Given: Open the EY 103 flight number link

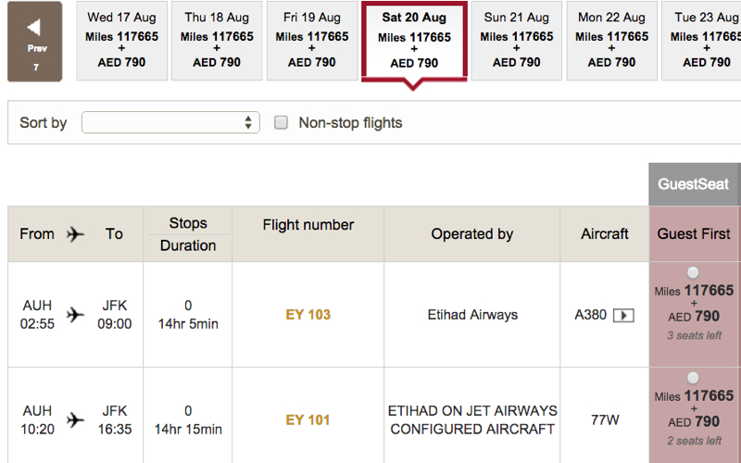Looking at the screenshot, I should click(x=308, y=315).
